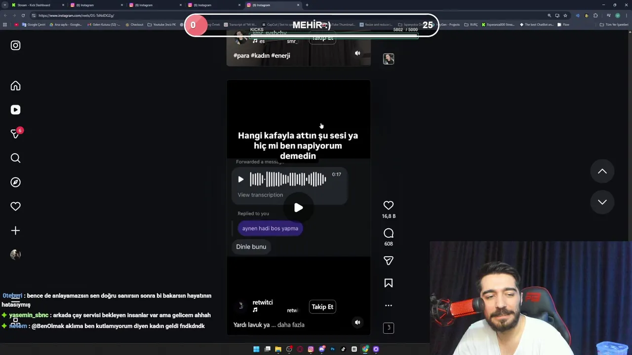This screenshot has width=632, height=355.
Task: Open Gelen Kutusu (52) bookmark
Action: (103, 25)
